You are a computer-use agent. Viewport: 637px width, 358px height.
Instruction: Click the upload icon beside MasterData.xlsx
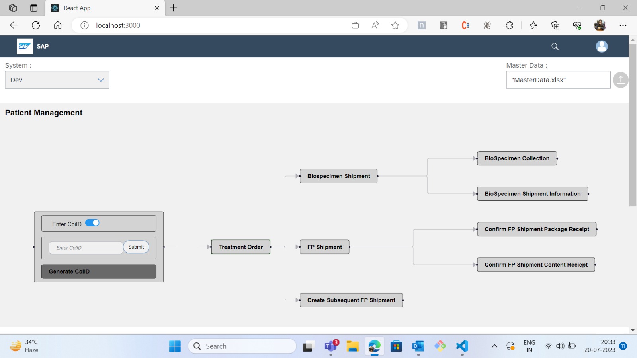(620, 80)
